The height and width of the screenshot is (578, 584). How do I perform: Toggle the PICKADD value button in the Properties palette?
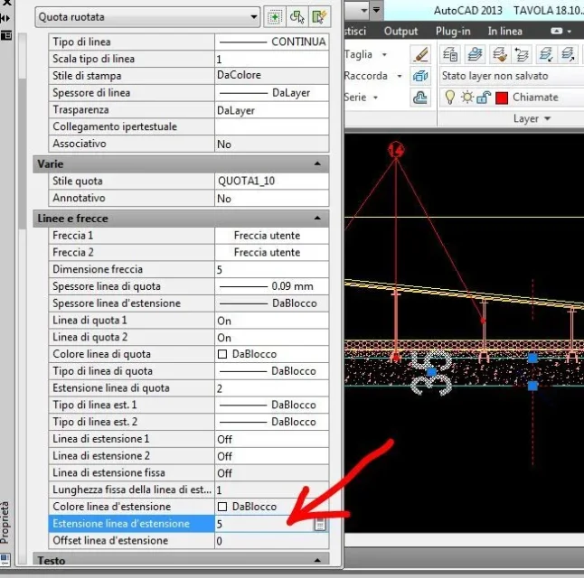(x=275, y=17)
